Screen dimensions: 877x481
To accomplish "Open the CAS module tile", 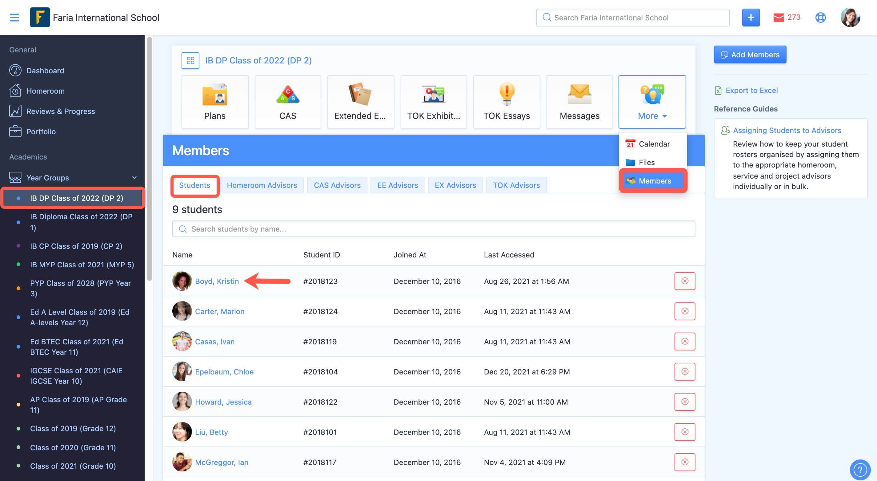I will click(288, 102).
